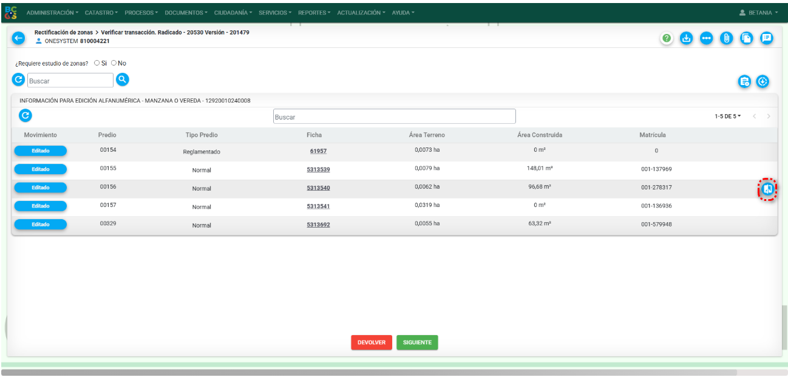
Task: Click the magnifier search icon beside Buscar
Action: [123, 80]
